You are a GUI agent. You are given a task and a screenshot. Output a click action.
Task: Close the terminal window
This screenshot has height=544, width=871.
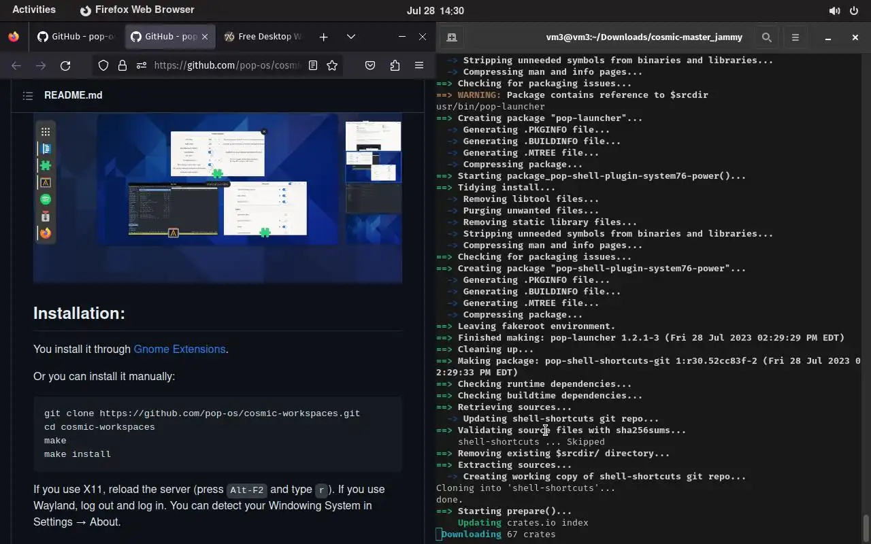(855, 37)
